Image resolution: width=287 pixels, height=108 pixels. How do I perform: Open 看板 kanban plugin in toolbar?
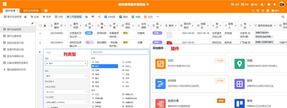click(x=123, y=17)
